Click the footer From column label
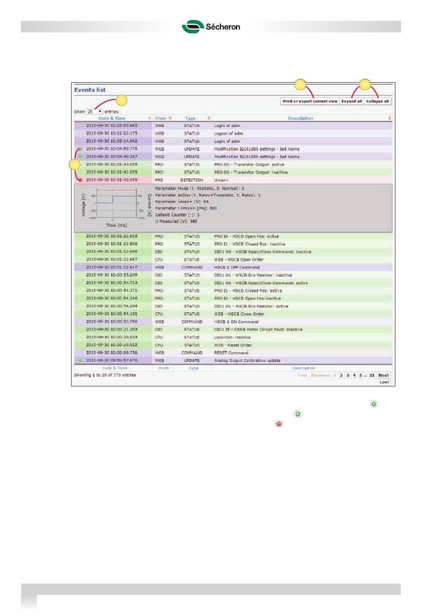Viewport: 422px width, 616px height. pyautogui.click(x=164, y=368)
